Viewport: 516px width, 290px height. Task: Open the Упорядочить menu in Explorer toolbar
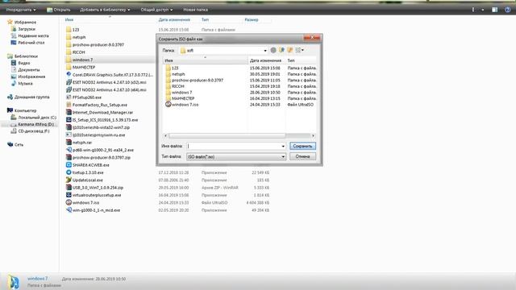pos(21,10)
